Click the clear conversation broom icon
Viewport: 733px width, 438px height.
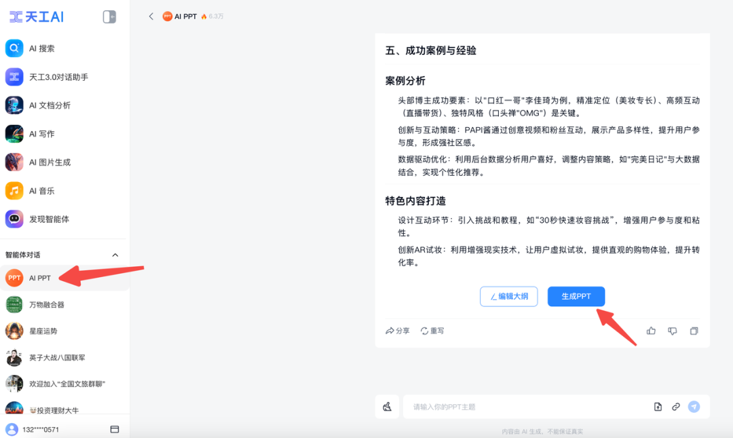point(387,407)
